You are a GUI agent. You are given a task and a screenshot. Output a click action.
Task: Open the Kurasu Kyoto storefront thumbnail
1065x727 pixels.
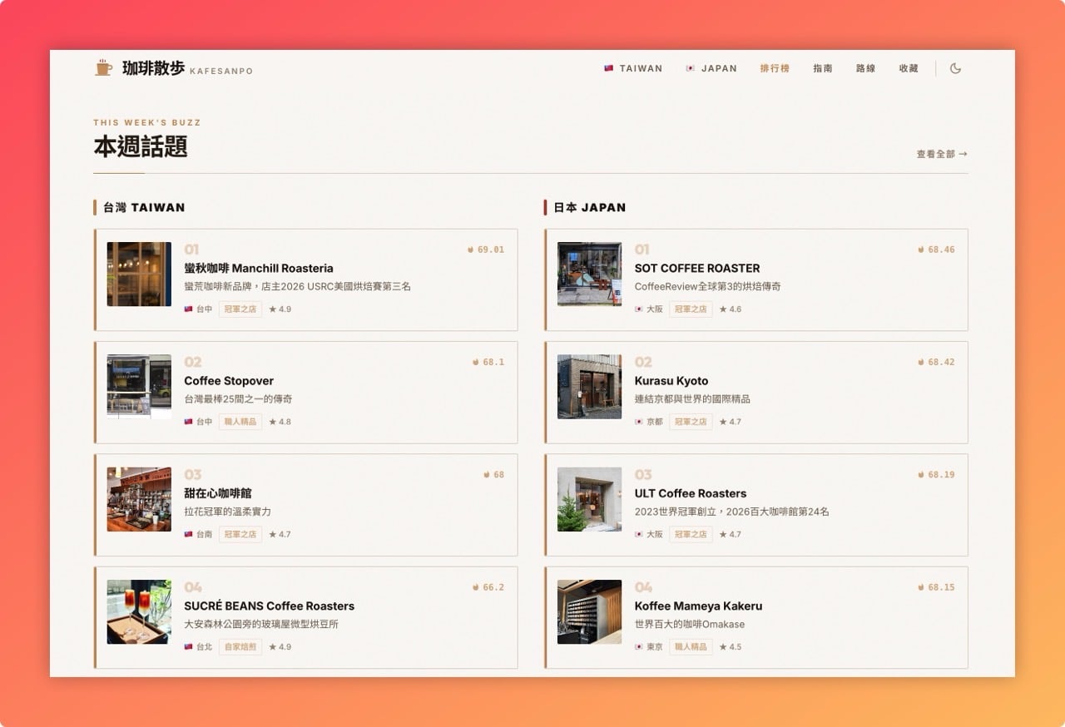(589, 387)
